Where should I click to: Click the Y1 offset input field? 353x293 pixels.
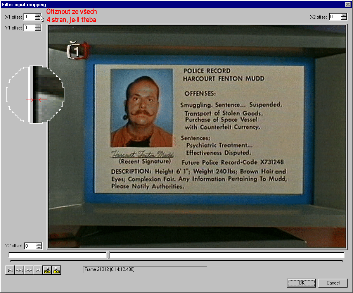coord(29,28)
